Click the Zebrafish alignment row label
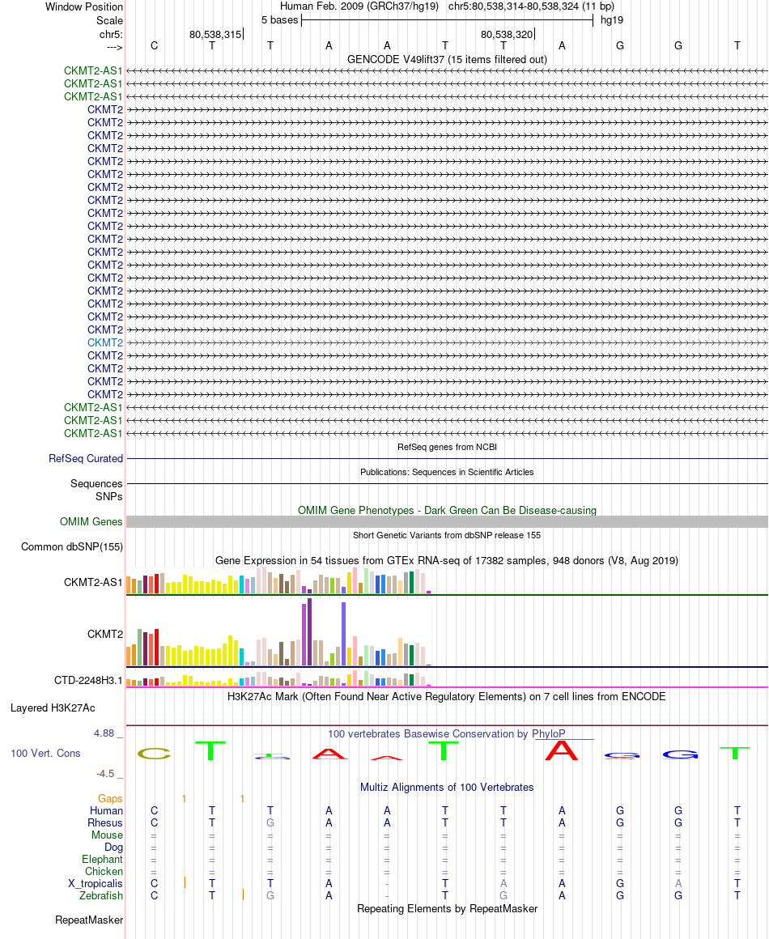 101,896
